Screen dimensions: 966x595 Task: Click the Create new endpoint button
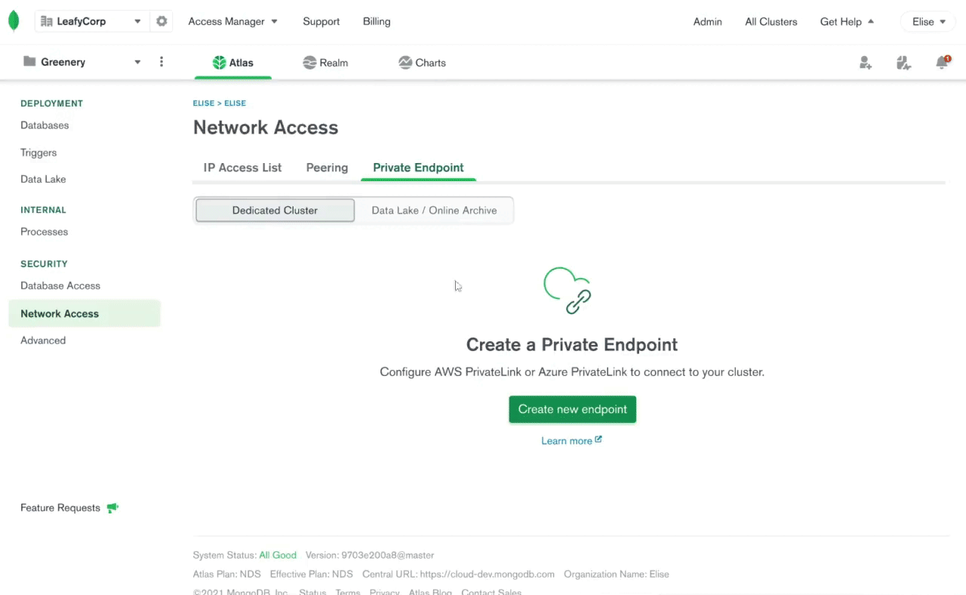pyautogui.click(x=572, y=408)
